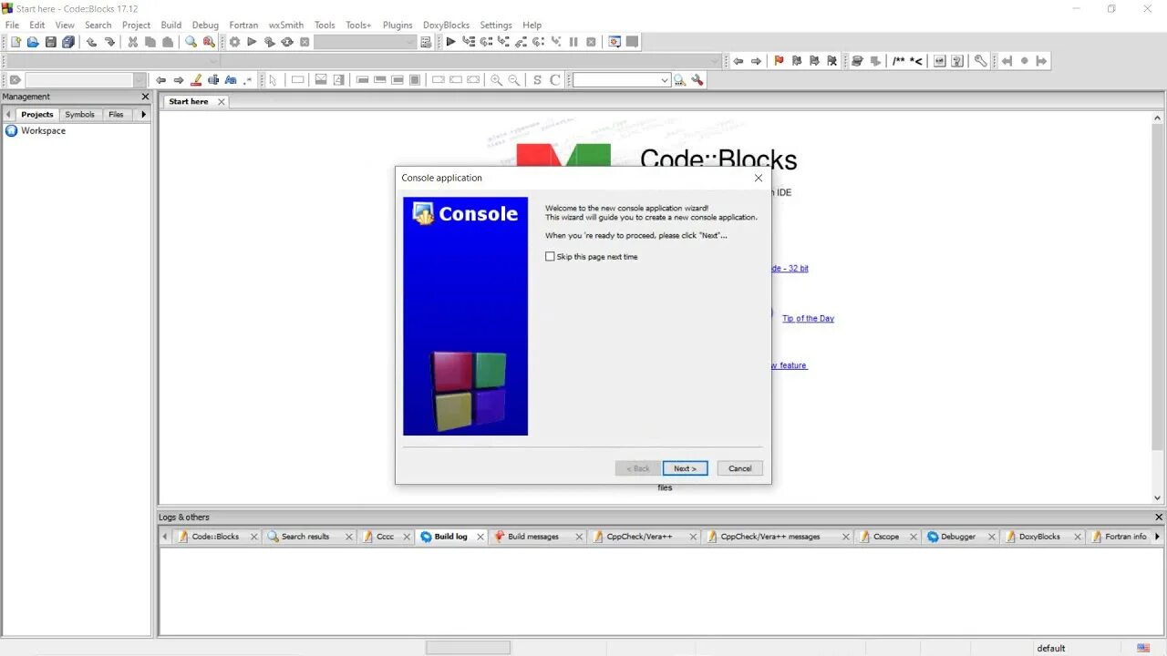The height and width of the screenshot is (656, 1167).
Task: Click the Rebuild icon
Action: pos(287,42)
